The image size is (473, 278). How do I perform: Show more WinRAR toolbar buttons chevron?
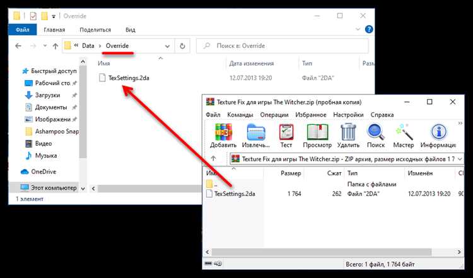[x=460, y=123]
